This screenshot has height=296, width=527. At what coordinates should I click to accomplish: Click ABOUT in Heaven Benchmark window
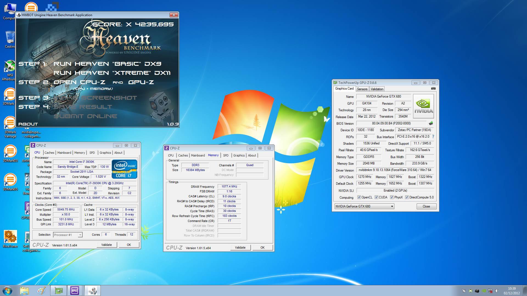point(28,124)
